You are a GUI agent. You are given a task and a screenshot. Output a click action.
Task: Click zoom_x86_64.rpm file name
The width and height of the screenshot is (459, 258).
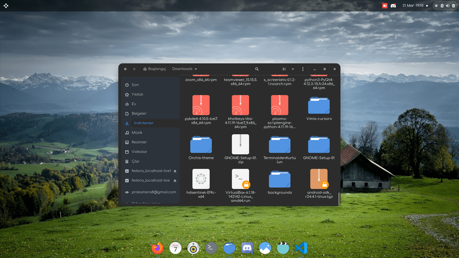point(201,80)
